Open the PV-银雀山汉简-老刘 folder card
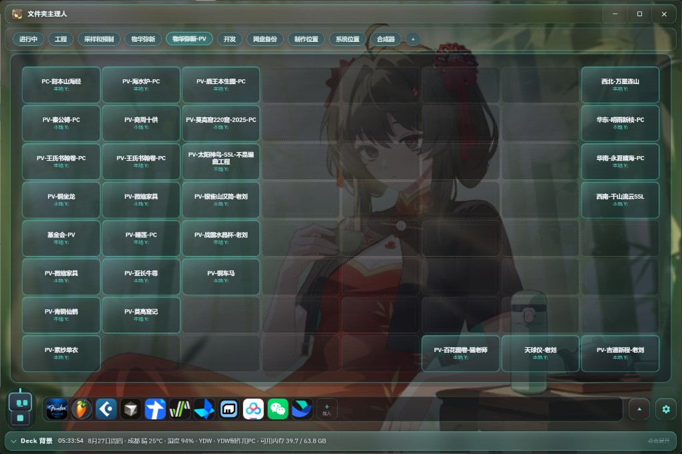 click(221, 200)
